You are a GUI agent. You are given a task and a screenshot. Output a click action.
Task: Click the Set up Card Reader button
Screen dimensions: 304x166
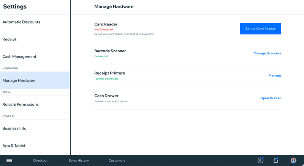click(260, 29)
